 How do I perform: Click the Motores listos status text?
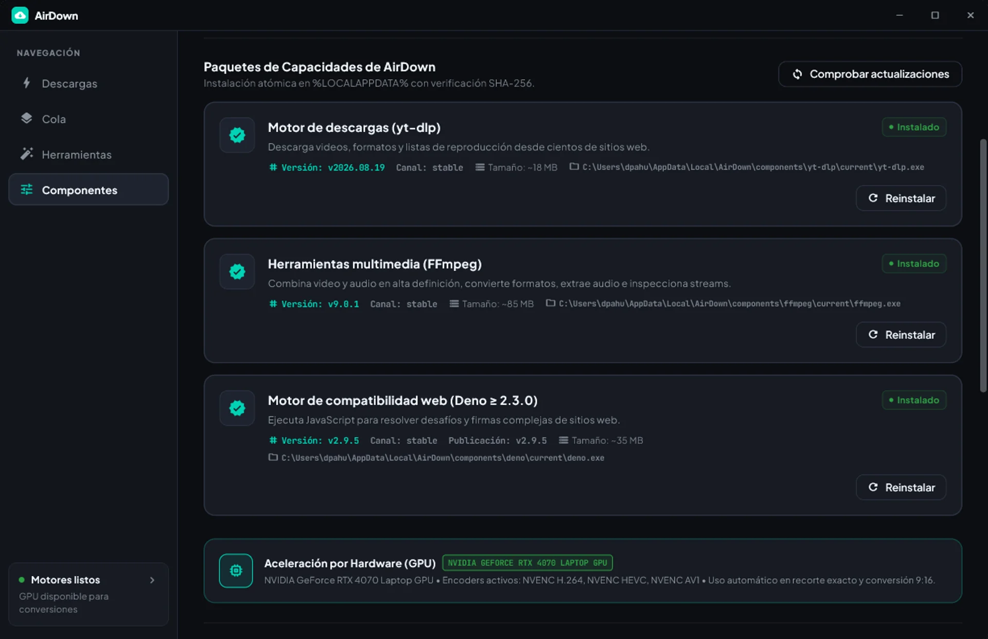tap(65, 580)
